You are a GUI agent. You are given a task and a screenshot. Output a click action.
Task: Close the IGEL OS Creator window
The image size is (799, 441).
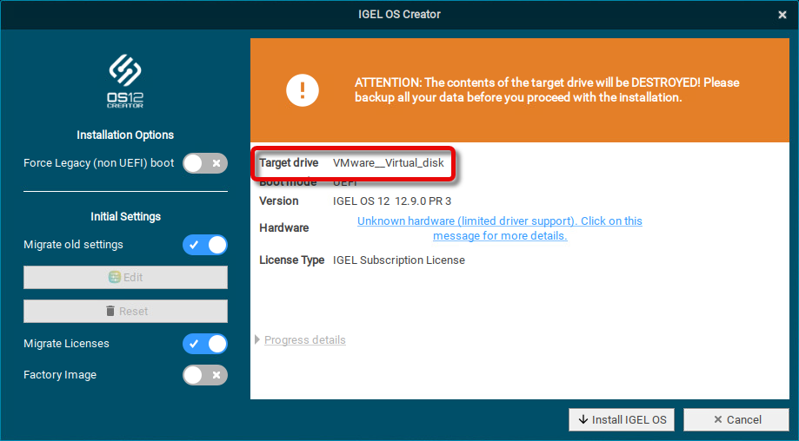pos(782,15)
